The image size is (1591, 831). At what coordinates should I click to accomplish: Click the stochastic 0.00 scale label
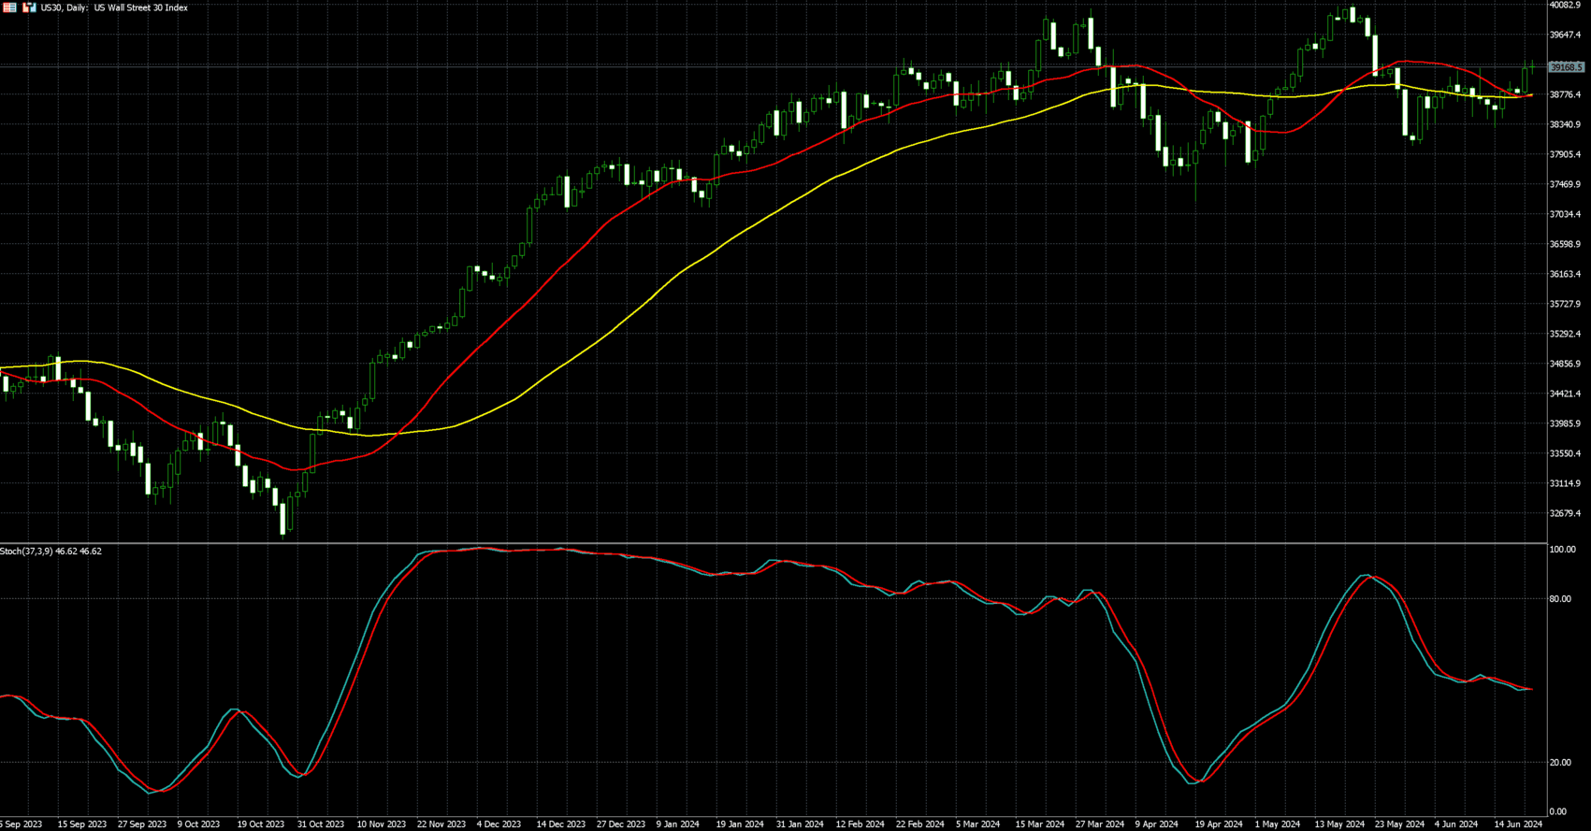tap(1557, 811)
